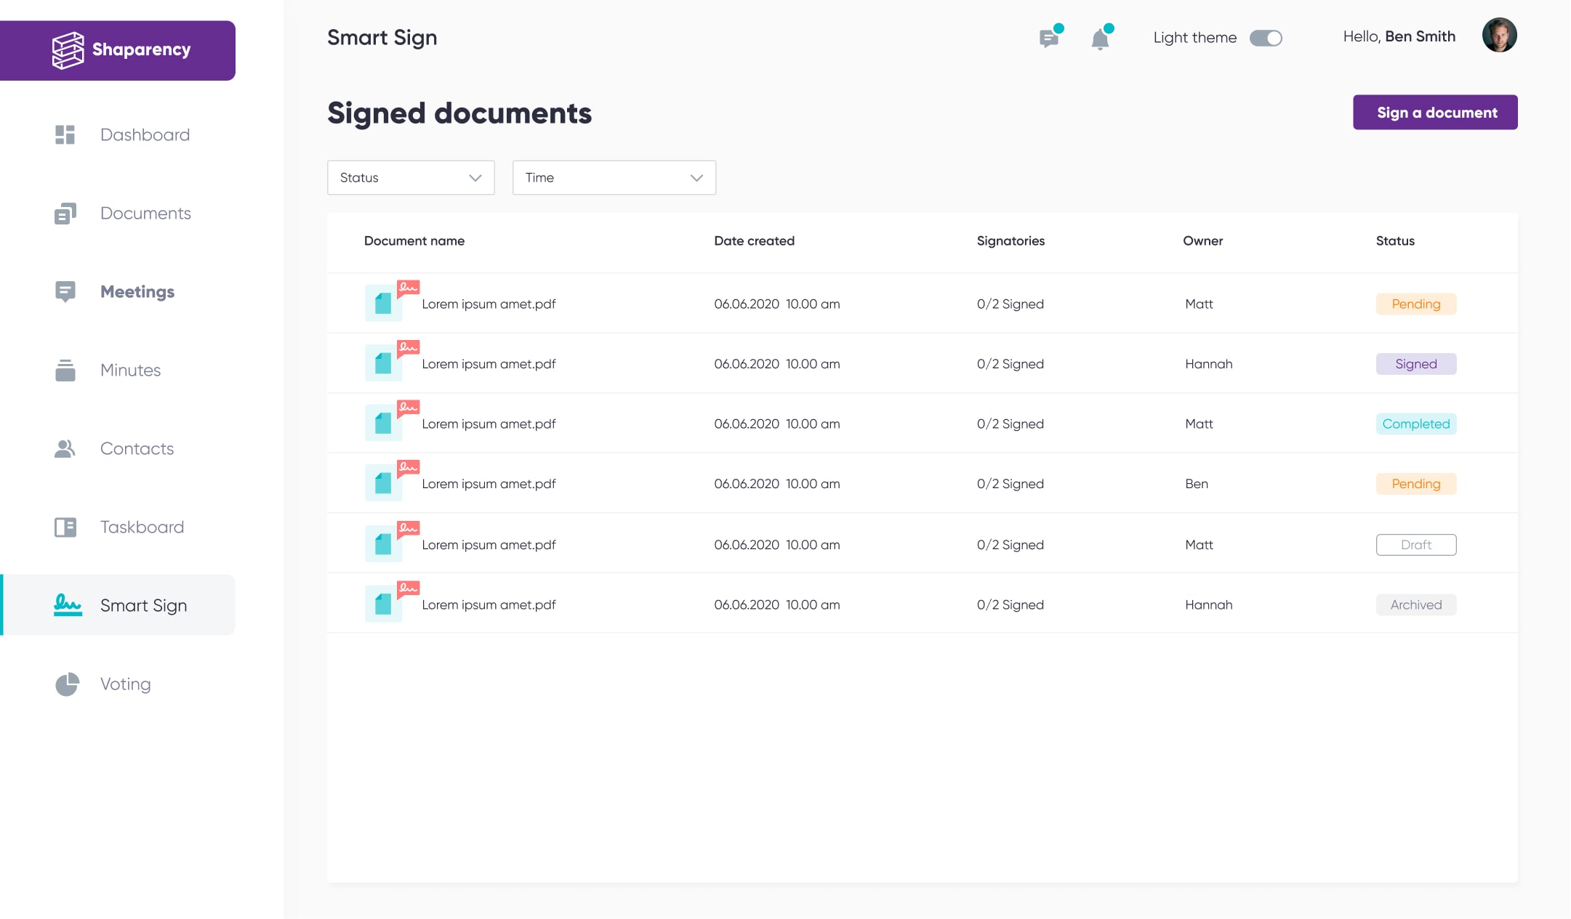
Task: Go to Dashboard in the sidebar
Action: click(145, 135)
